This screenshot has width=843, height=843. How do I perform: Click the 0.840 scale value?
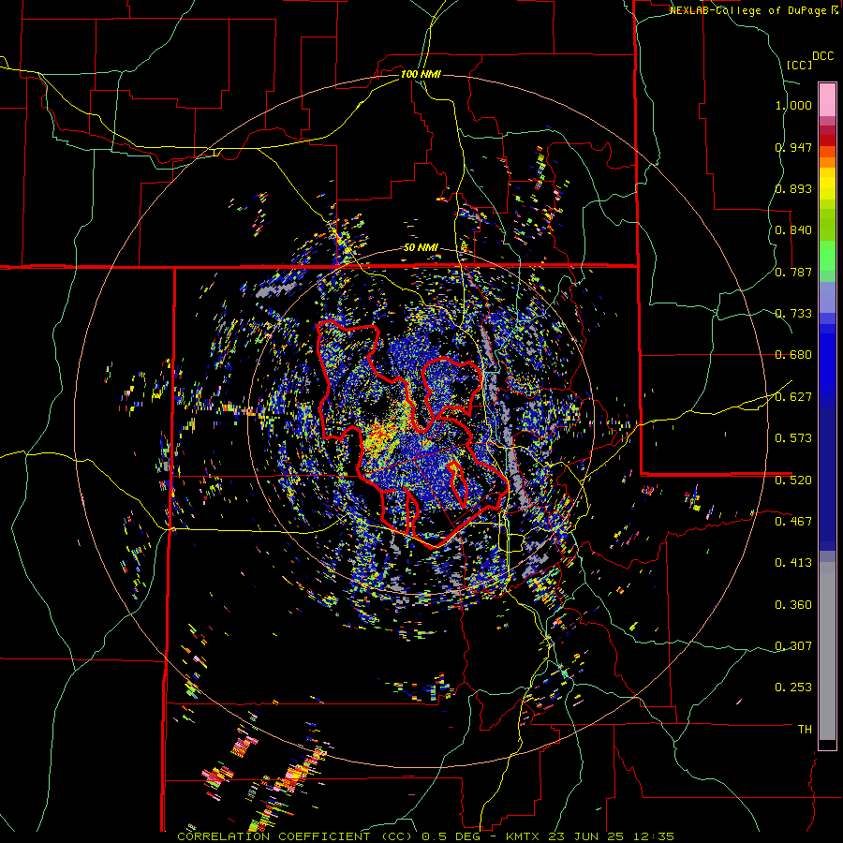click(793, 230)
